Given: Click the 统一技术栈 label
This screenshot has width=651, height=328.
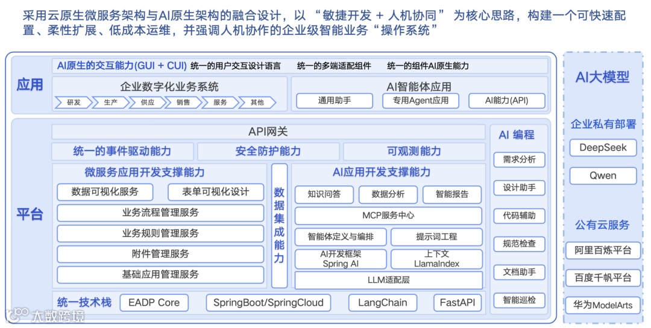Looking at the screenshot, I should tap(84, 302).
